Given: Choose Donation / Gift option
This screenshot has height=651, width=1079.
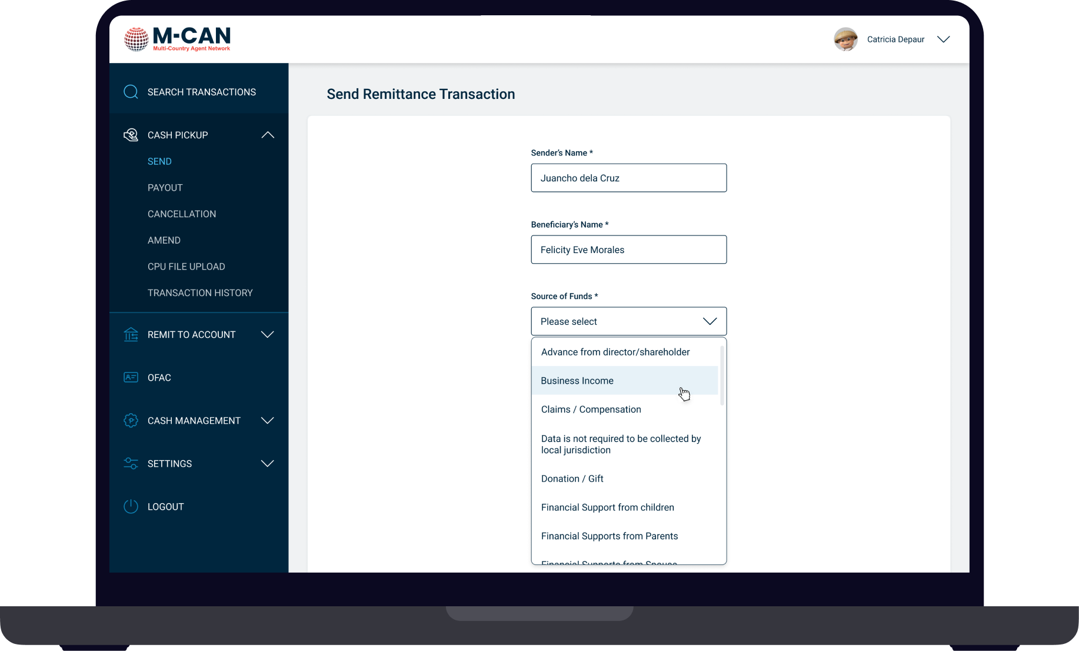Looking at the screenshot, I should [572, 479].
